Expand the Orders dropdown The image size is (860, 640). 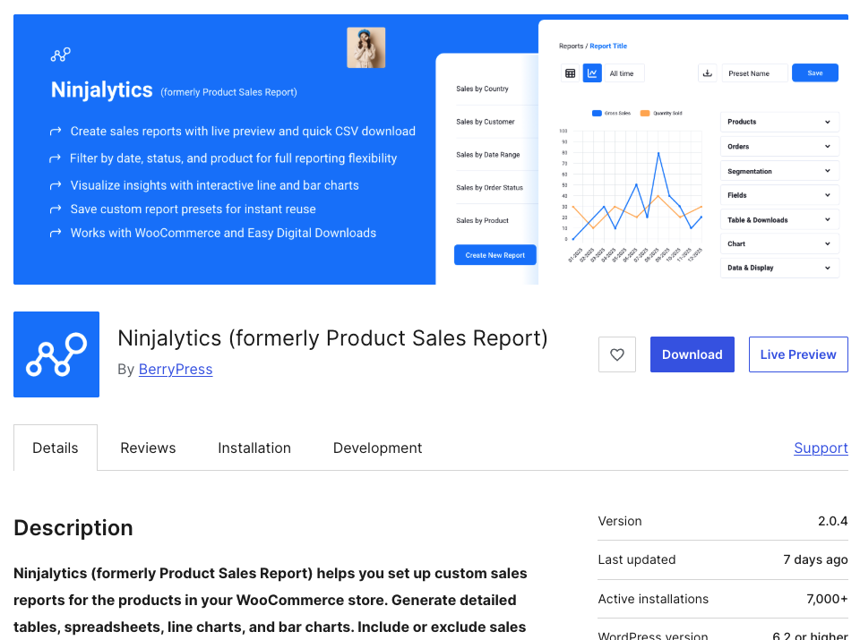coord(778,146)
